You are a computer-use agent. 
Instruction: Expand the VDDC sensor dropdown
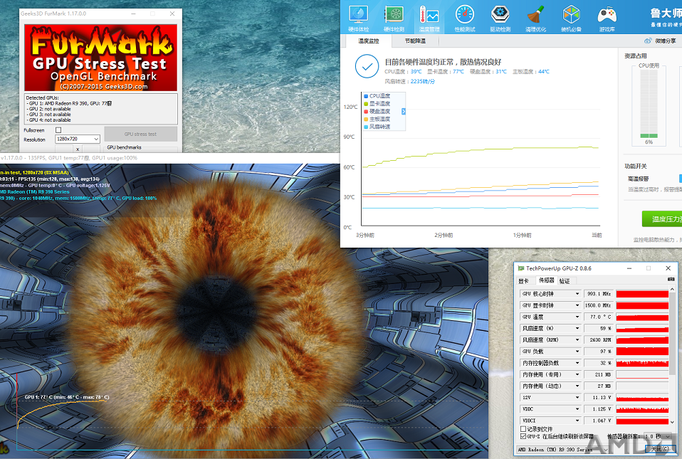pyautogui.click(x=577, y=409)
